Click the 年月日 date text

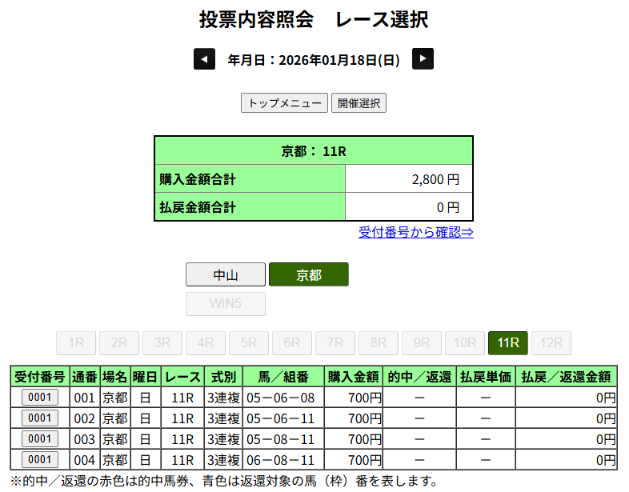tap(314, 60)
